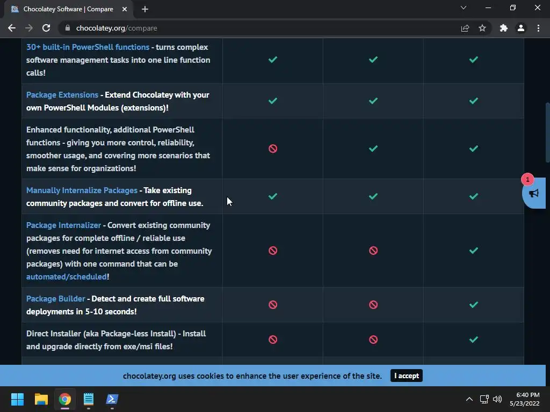
Task: Reload the Chocolatey compare page
Action: pyautogui.click(x=46, y=28)
